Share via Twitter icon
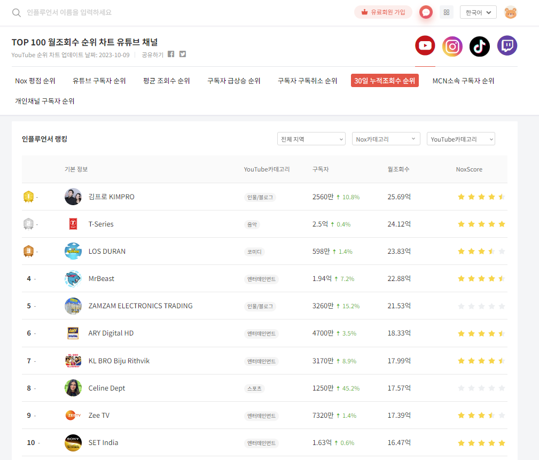This screenshot has width=539, height=460. 183,54
